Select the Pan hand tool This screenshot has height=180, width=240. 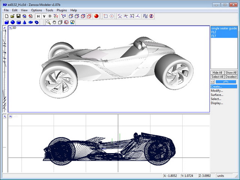[54, 22]
